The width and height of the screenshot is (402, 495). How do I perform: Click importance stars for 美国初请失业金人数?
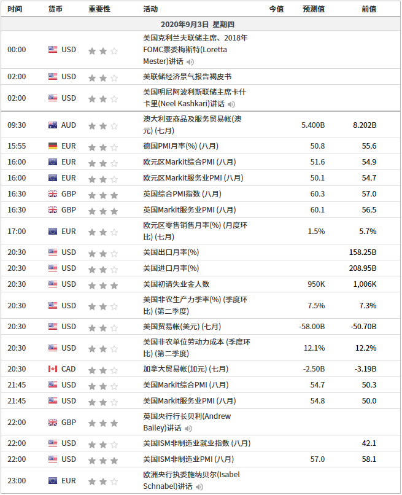tap(103, 286)
